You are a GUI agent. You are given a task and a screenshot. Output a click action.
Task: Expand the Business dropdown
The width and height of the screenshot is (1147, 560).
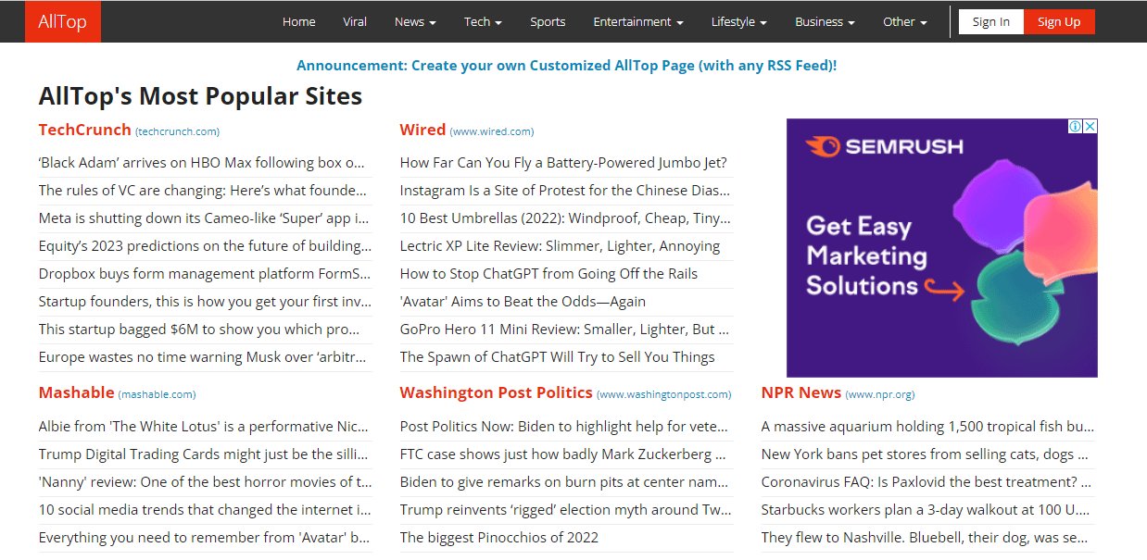pos(825,21)
